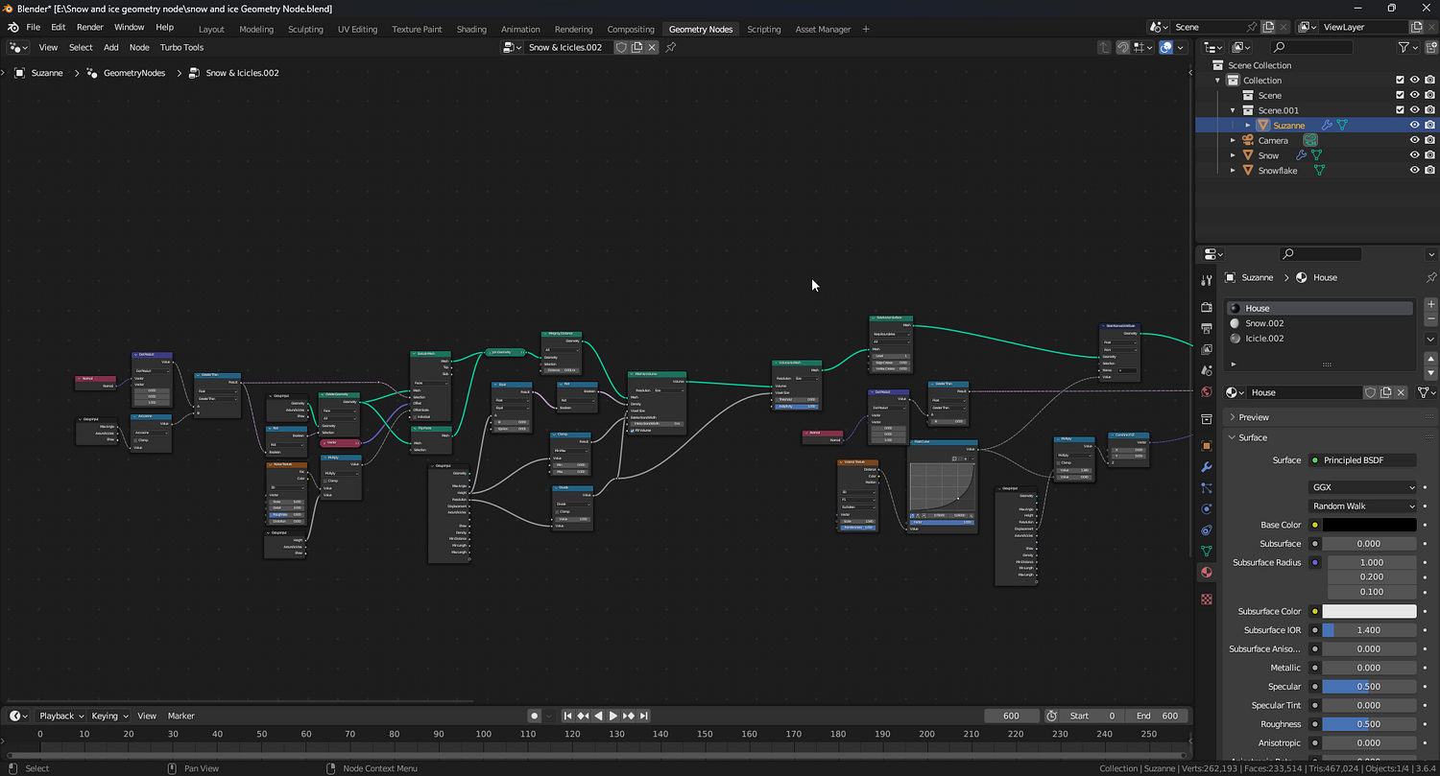Collapse the Surface panel

(1233, 437)
